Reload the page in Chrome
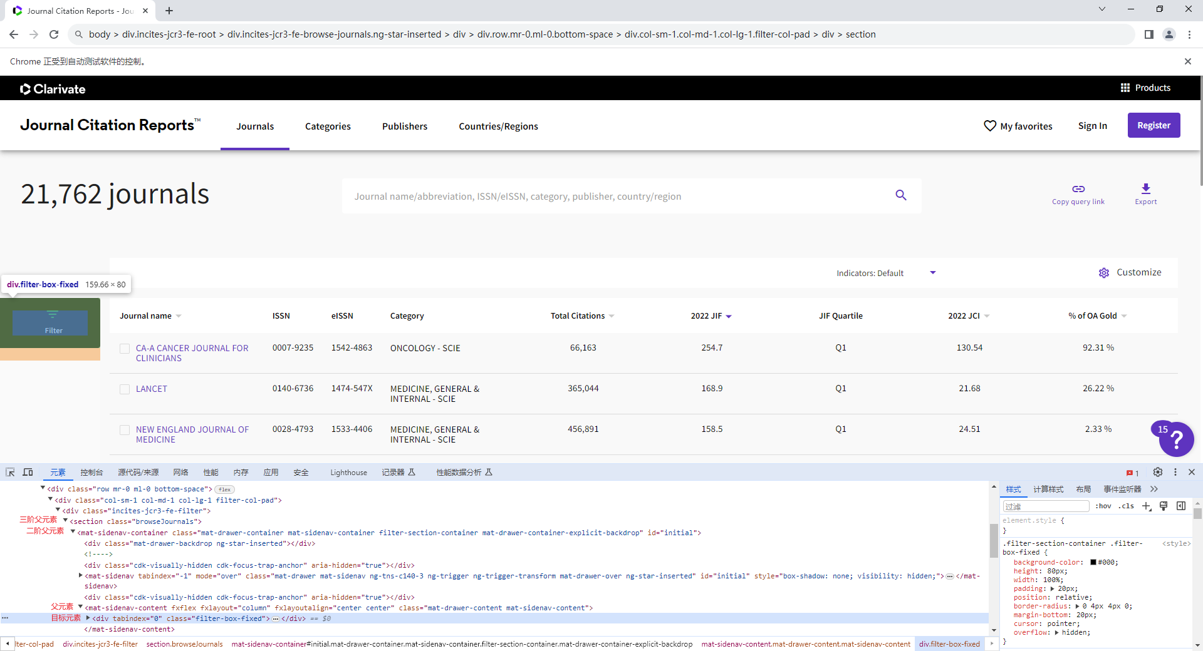 tap(54, 34)
